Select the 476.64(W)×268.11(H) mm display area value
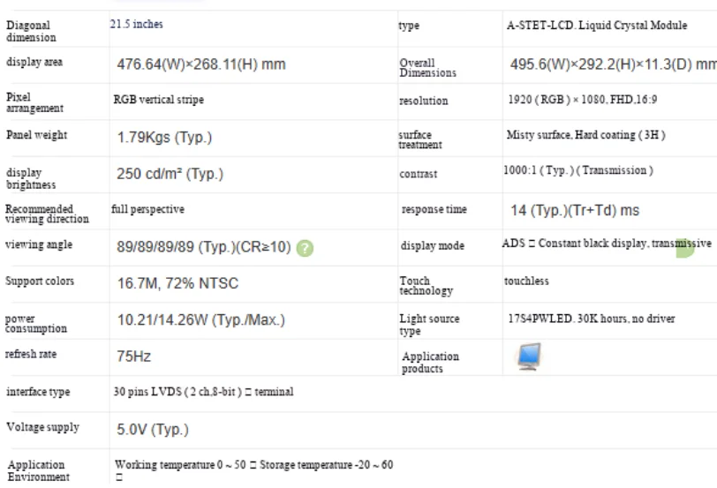717x488 pixels. (201, 64)
